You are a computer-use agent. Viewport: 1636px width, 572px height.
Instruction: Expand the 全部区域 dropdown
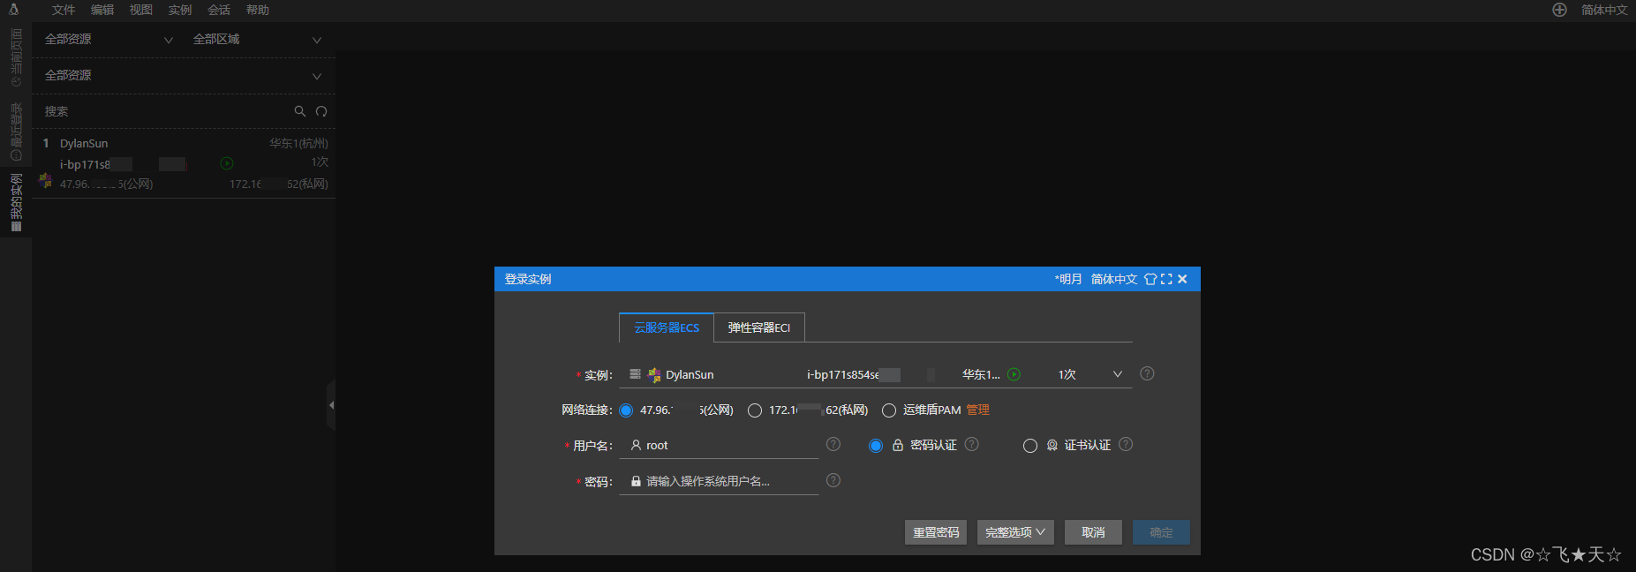tap(257, 40)
